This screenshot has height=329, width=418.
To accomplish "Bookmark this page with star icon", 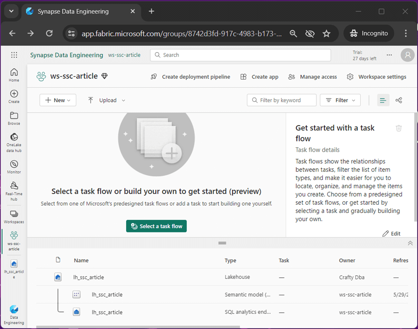I will point(326,33).
